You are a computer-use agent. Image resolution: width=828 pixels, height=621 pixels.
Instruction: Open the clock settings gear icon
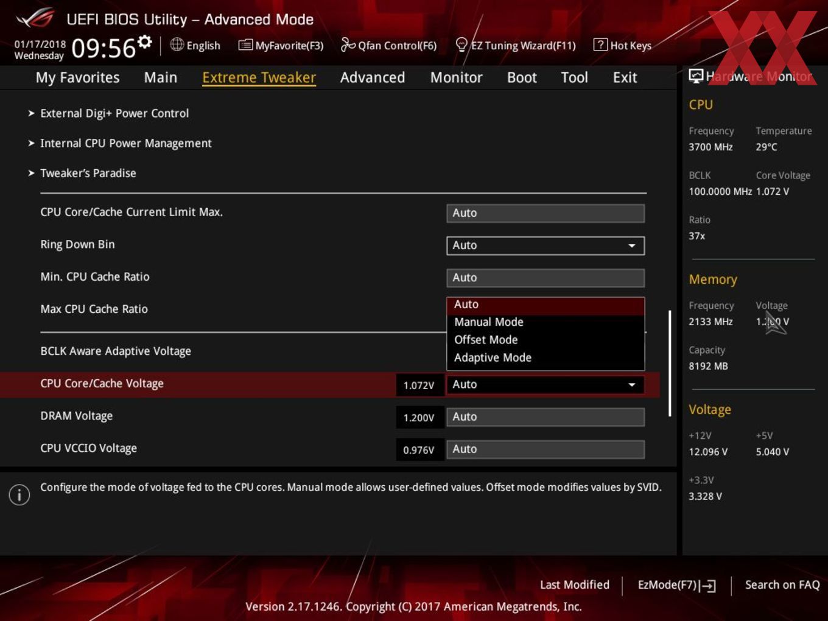[x=144, y=41]
